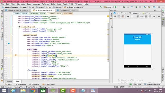Screen dimensions: 165x93
Task: Open the Messages tool window
Action: tap(49, 84)
